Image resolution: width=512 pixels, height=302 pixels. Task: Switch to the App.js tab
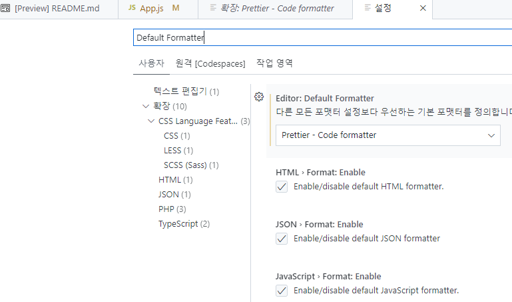158,9
